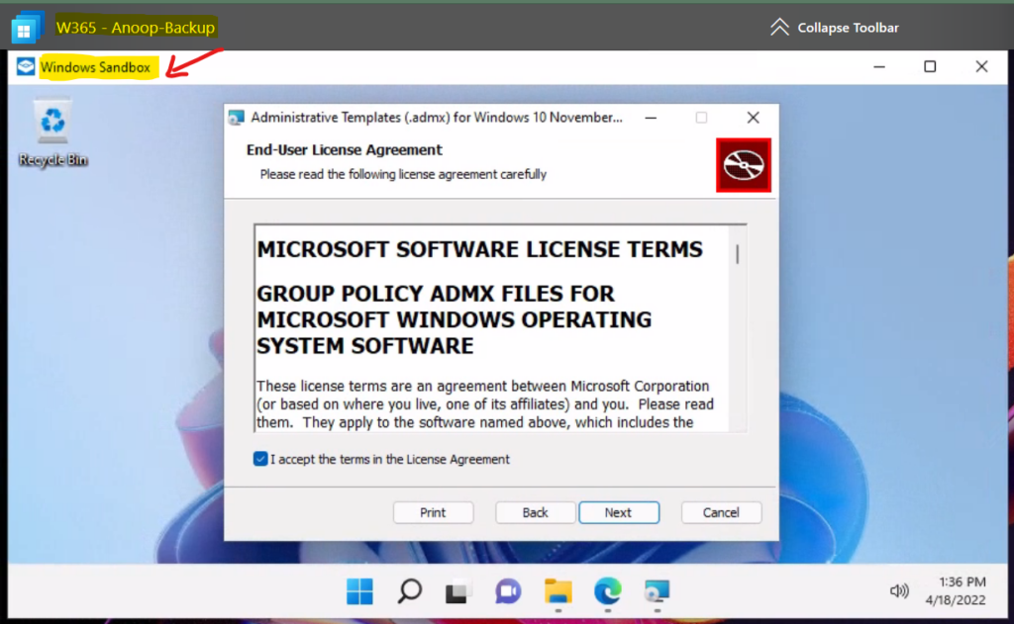The width and height of the screenshot is (1014, 624).
Task: Collapse the remote session toolbar
Action: point(834,28)
